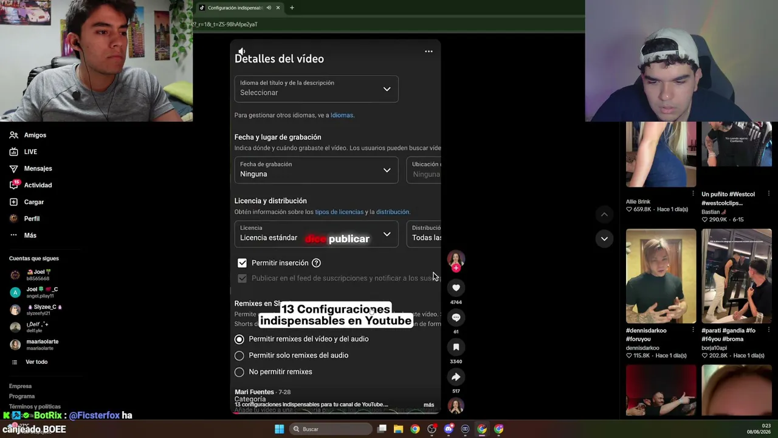The width and height of the screenshot is (778, 438).
Task: Open the distribución link
Action: click(x=393, y=212)
